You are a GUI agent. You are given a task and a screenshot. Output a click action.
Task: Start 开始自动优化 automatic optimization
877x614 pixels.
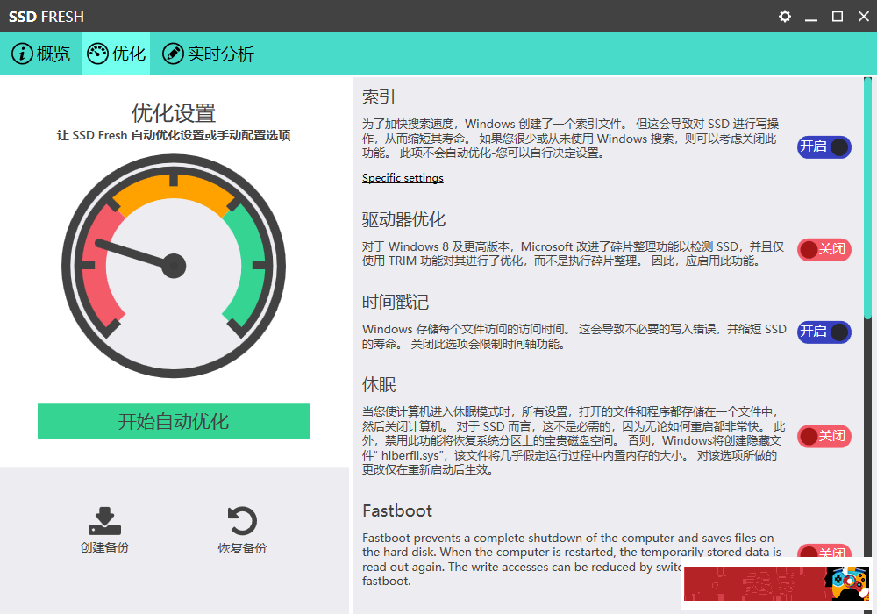pos(174,421)
